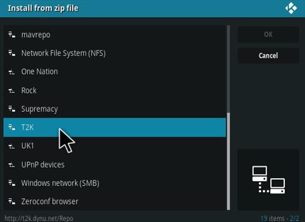The width and height of the screenshot is (305, 222).
Task: Select the highlighted T2K source
Action: 115,128
